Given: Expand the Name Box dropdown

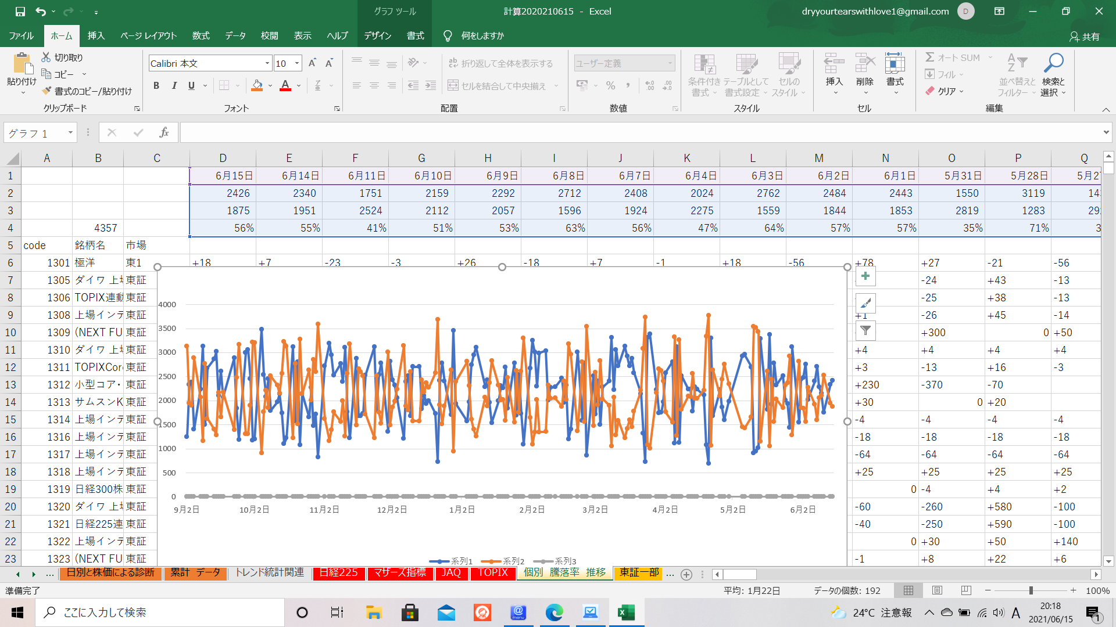Looking at the screenshot, I should [x=70, y=133].
